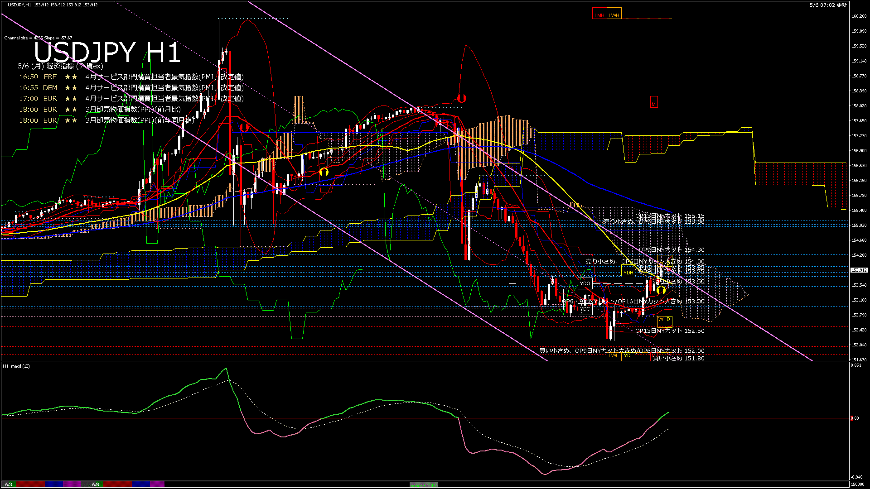Click the LWL marker at chart bottom
The height and width of the screenshot is (489, 870).
pyautogui.click(x=614, y=356)
